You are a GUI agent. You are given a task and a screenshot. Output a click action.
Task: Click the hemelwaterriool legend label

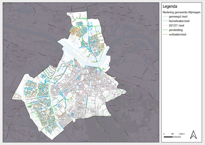179,21
